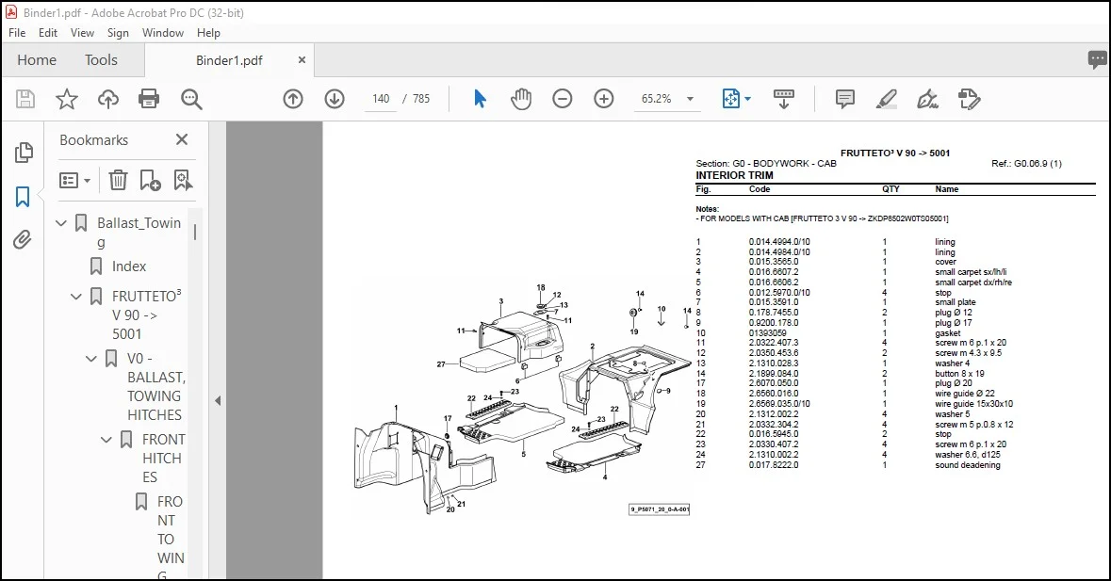Select the Binder1.pdf document tab

(229, 61)
